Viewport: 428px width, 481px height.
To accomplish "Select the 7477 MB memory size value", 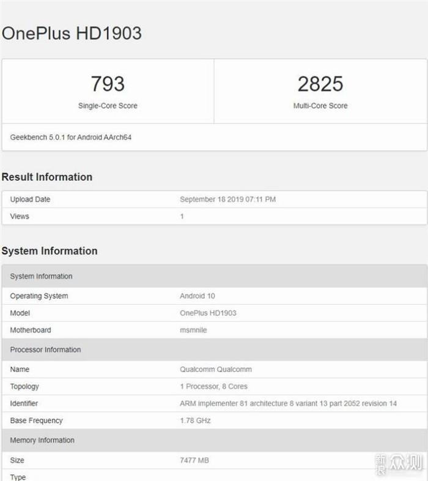I will tap(194, 460).
